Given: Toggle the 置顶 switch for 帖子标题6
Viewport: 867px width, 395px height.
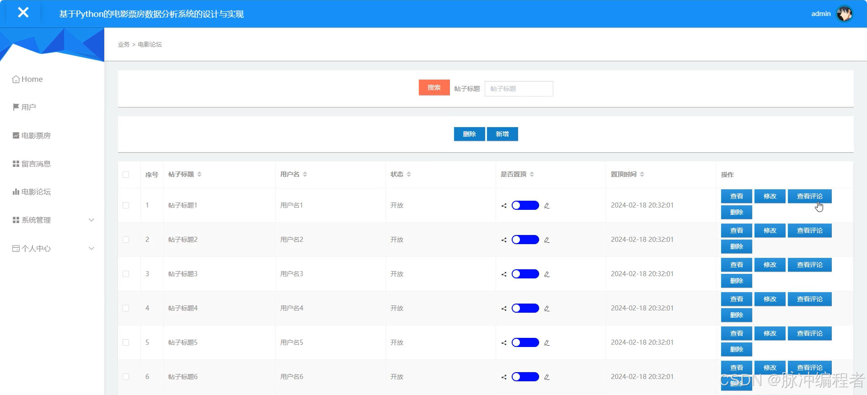Looking at the screenshot, I should coord(525,377).
